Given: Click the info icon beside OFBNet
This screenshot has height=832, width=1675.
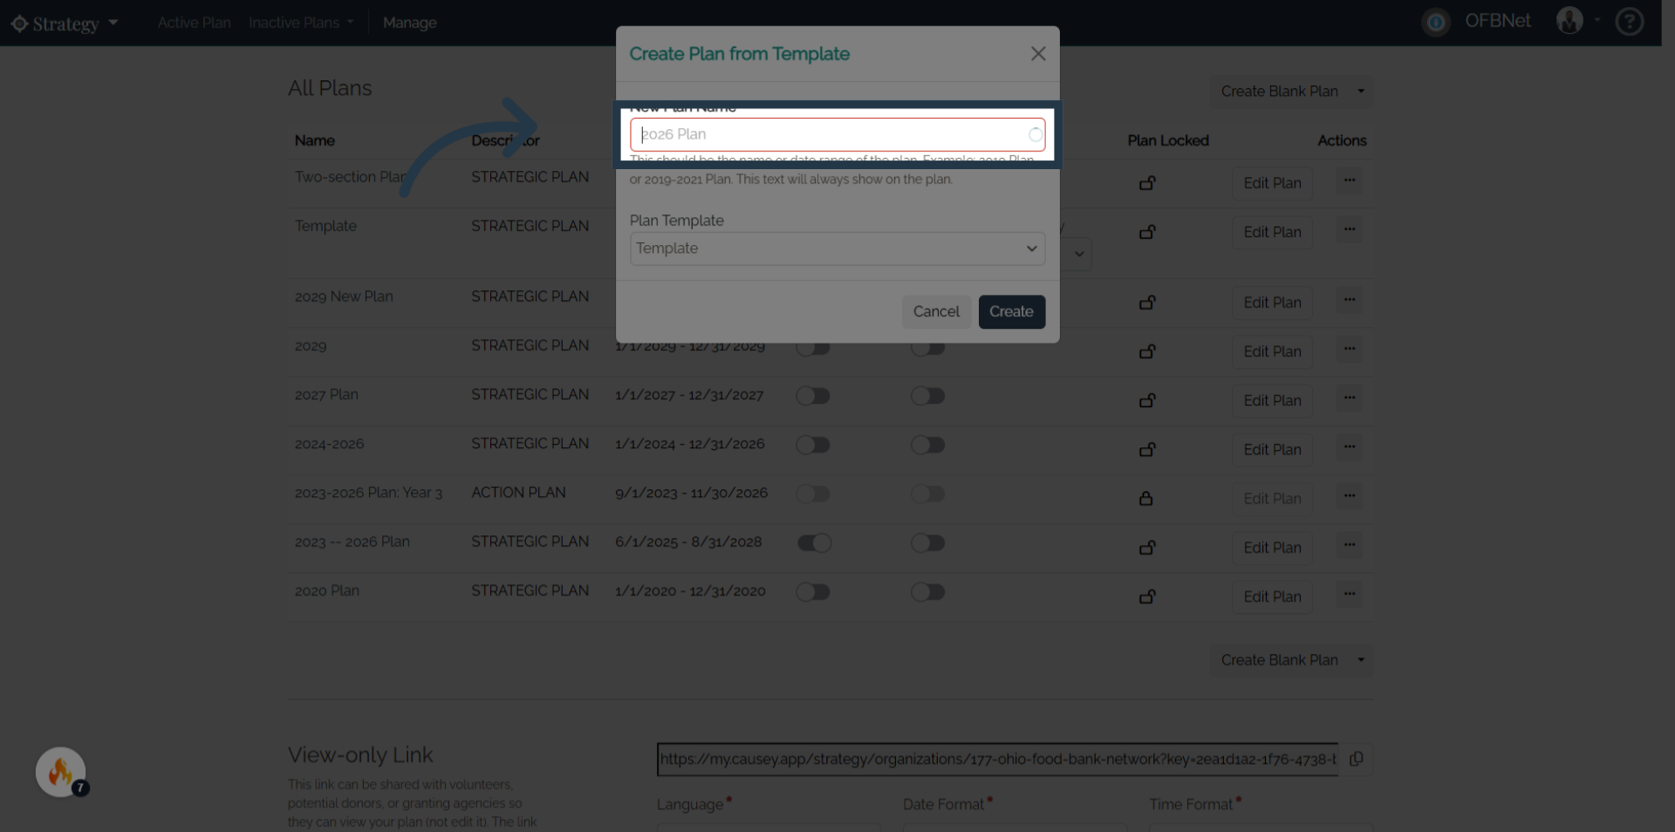Looking at the screenshot, I should pos(1436,22).
